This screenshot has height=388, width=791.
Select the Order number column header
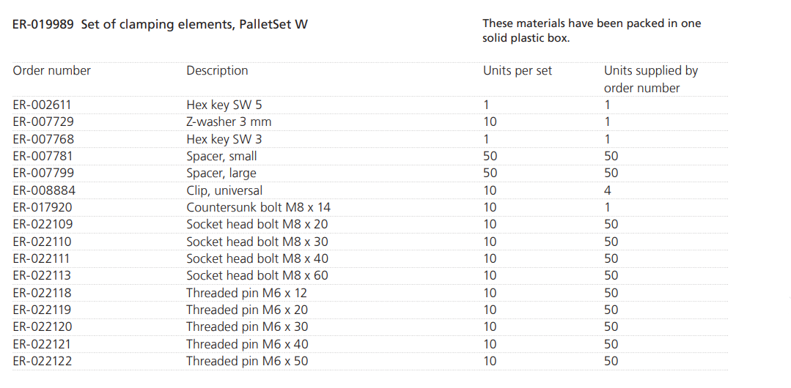[x=52, y=71]
